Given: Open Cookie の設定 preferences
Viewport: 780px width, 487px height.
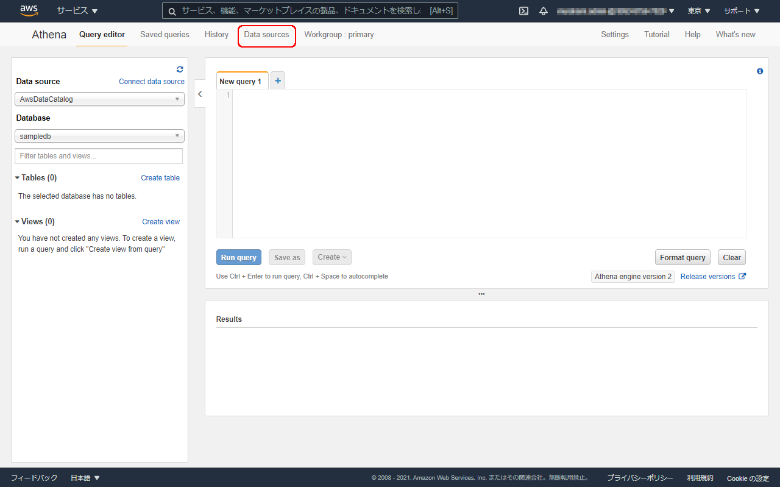Looking at the screenshot, I should pos(748,478).
